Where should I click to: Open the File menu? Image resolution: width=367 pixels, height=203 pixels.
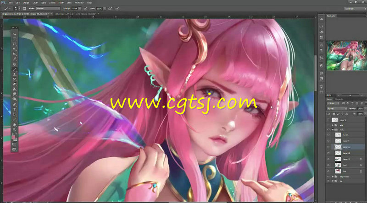pyautogui.click(x=11, y=3)
